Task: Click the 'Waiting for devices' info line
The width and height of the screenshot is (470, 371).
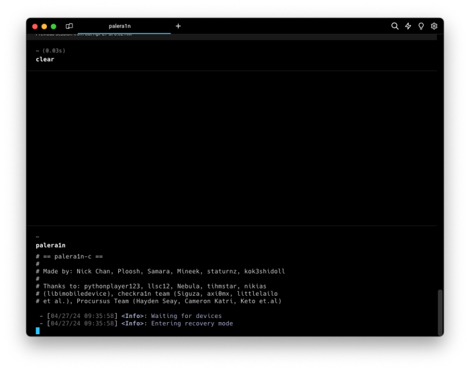Action: click(x=130, y=316)
